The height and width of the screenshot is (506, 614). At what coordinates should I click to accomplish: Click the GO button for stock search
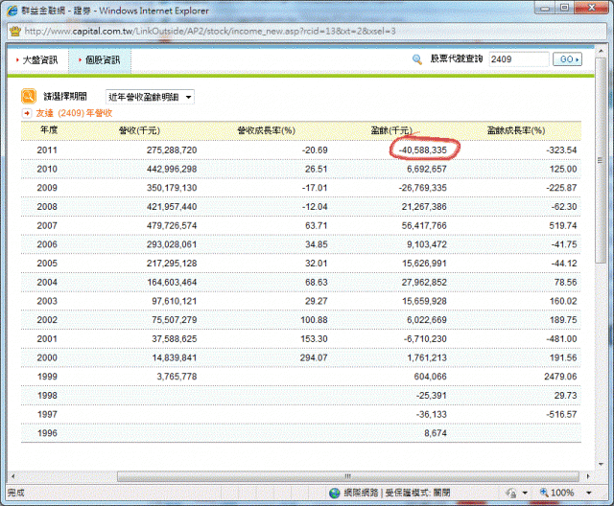567,59
